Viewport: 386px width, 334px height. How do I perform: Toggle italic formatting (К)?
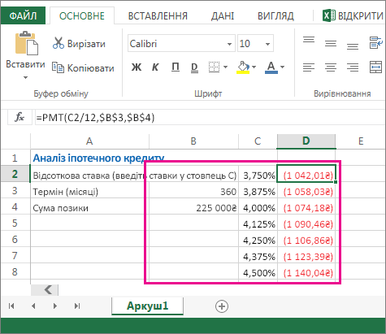(x=155, y=67)
